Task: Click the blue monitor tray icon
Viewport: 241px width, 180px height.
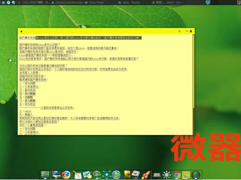Action: click(x=208, y=2)
